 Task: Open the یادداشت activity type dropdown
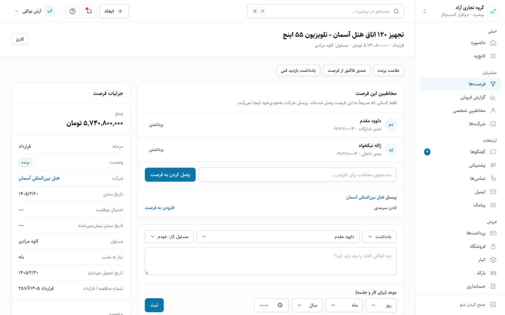tap(379, 237)
